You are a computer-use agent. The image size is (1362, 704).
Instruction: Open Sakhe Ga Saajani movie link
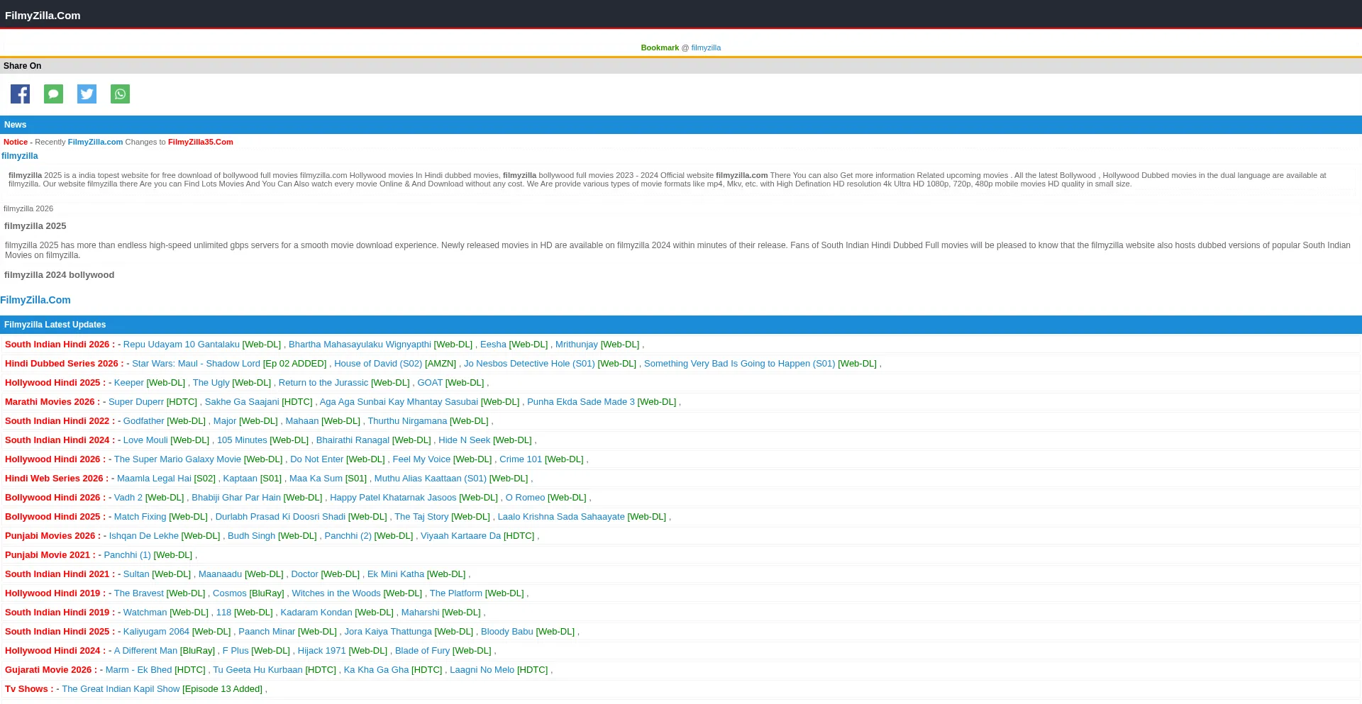242,402
